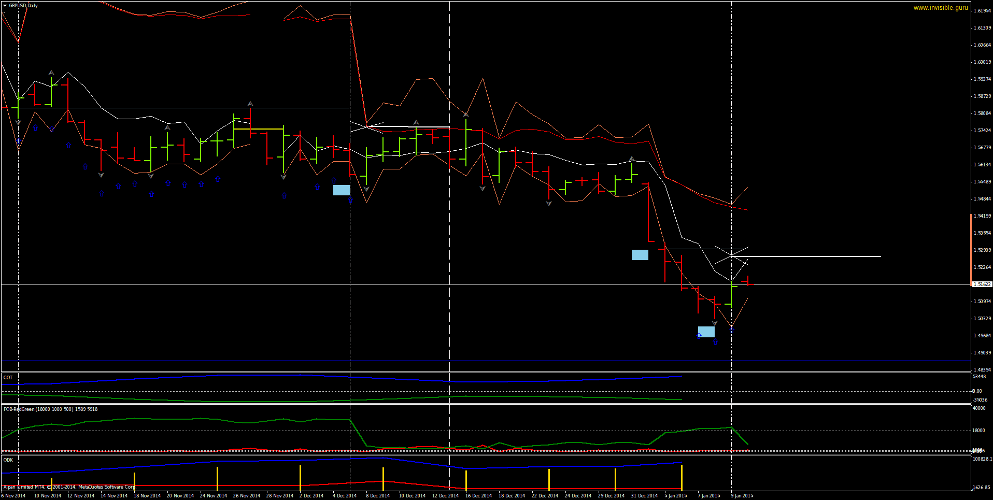Select the light blue rectangle below 4 Dec 2014 candles
The height and width of the screenshot is (500, 993).
[342, 190]
